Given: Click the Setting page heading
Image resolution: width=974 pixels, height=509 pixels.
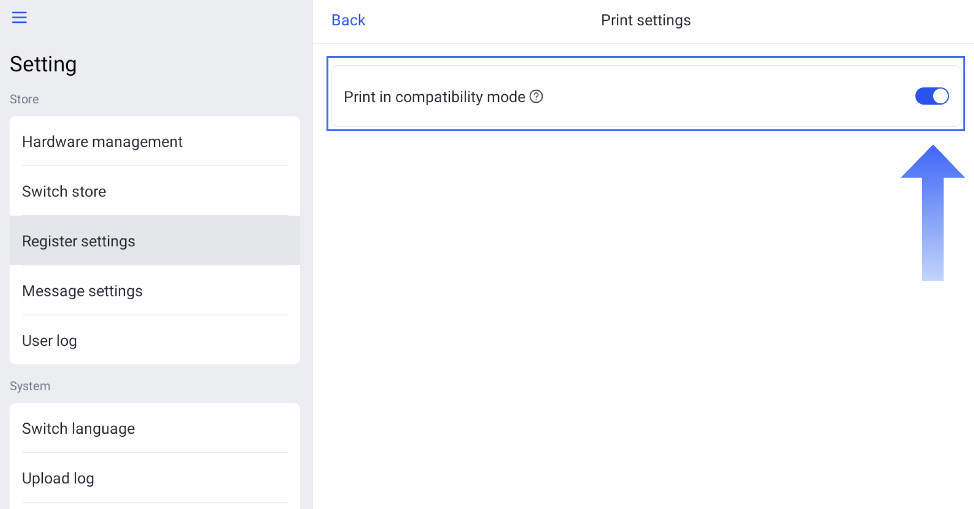Looking at the screenshot, I should pyautogui.click(x=43, y=63).
